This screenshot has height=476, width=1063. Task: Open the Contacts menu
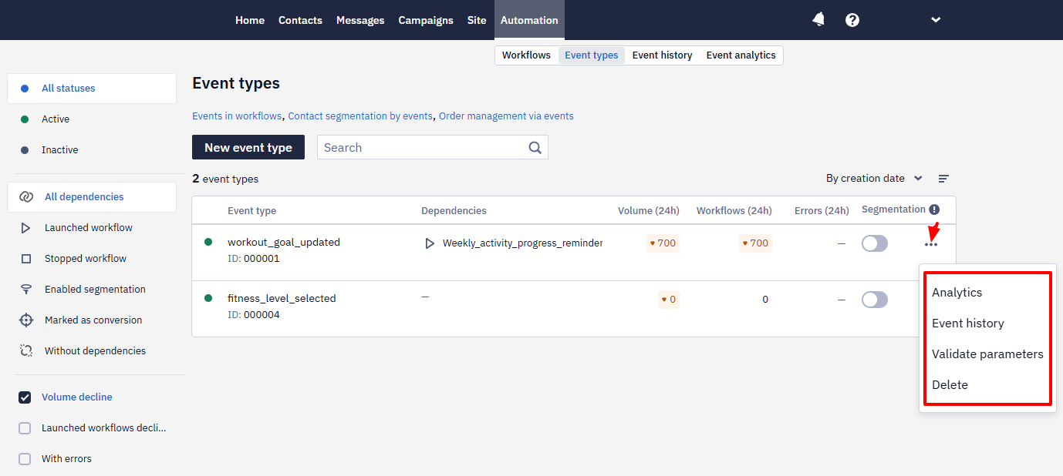click(x=300, y=20)
